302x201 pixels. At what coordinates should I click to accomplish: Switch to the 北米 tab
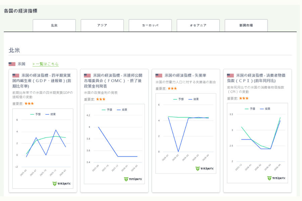pyautogui.click(x=54, y=25)
